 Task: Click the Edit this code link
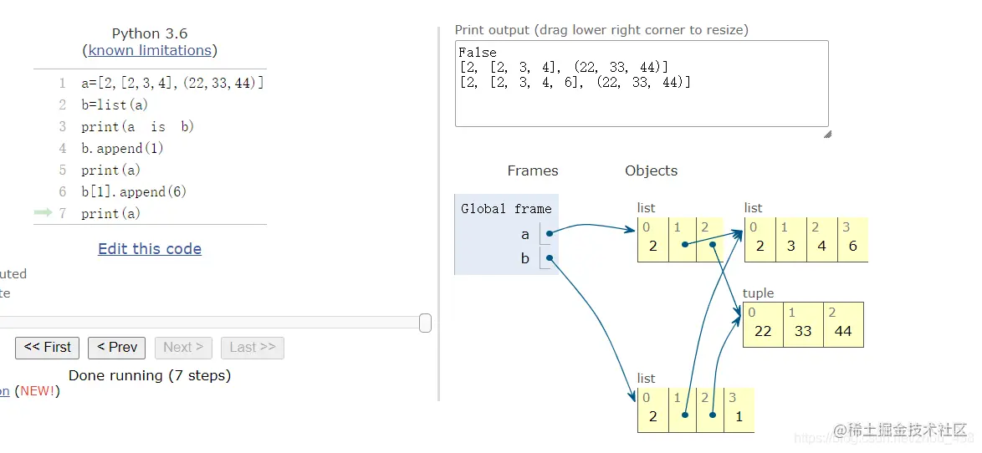click(150, 248)
